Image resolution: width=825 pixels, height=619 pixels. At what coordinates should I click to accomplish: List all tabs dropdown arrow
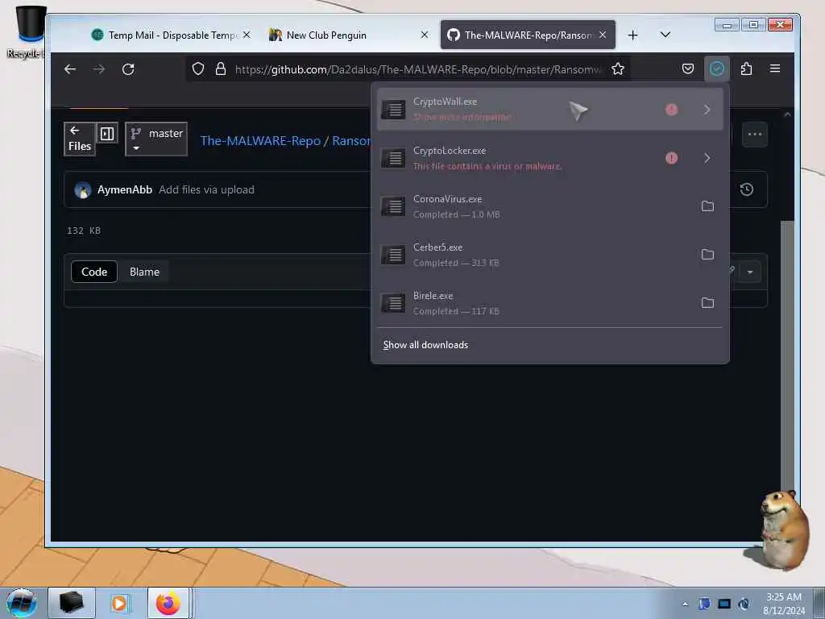coord(665,35)
